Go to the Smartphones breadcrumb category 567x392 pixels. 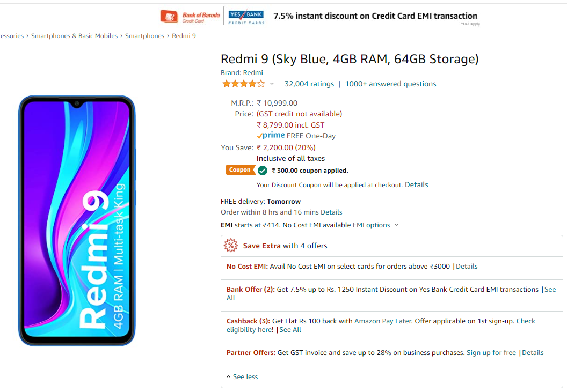(x=144, y=36)
